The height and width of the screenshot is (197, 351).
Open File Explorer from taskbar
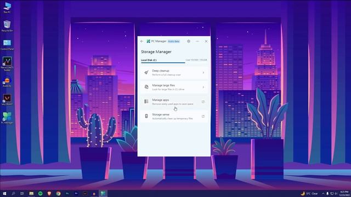click(x=31, y=193)
